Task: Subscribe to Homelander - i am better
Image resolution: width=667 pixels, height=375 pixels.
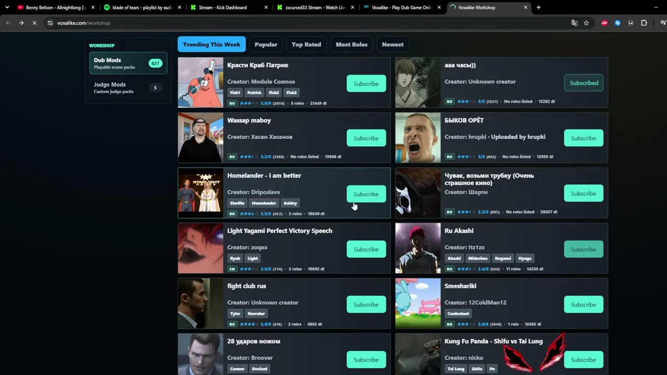Action: coord(366,194)
